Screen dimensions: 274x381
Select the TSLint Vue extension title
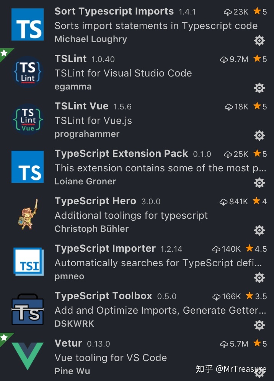[82, 106]
